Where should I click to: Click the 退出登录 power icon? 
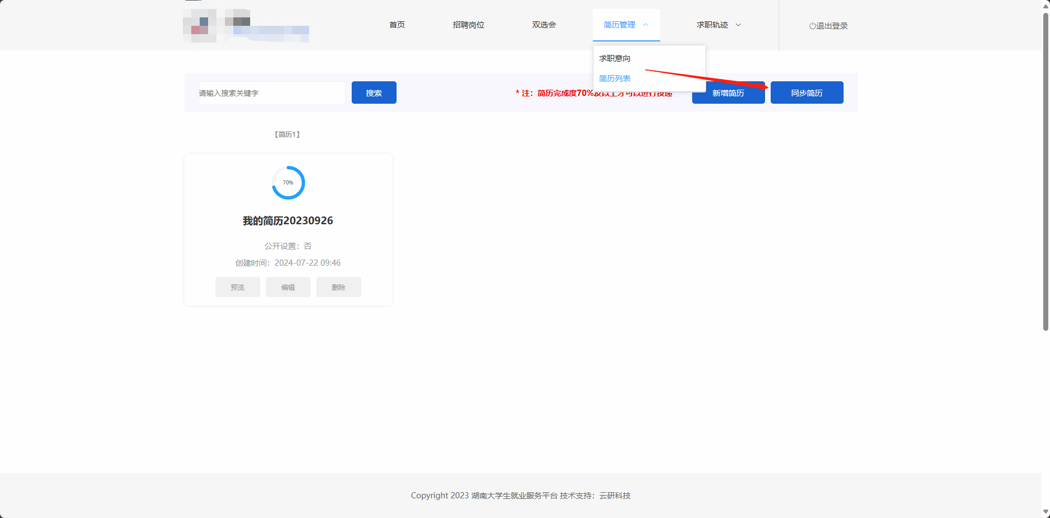coord(812,26)
